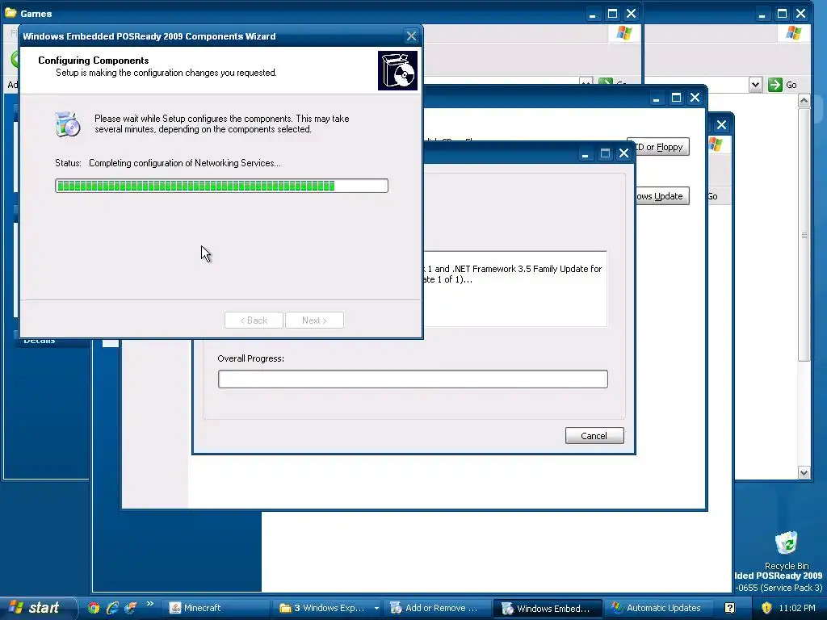Click the Windows flag logo in the Games window
The image size is (827, 620).
pyautogui.click(x=624, y=33)
